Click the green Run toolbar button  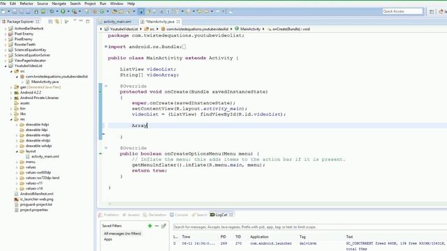(x=63, y=11)
